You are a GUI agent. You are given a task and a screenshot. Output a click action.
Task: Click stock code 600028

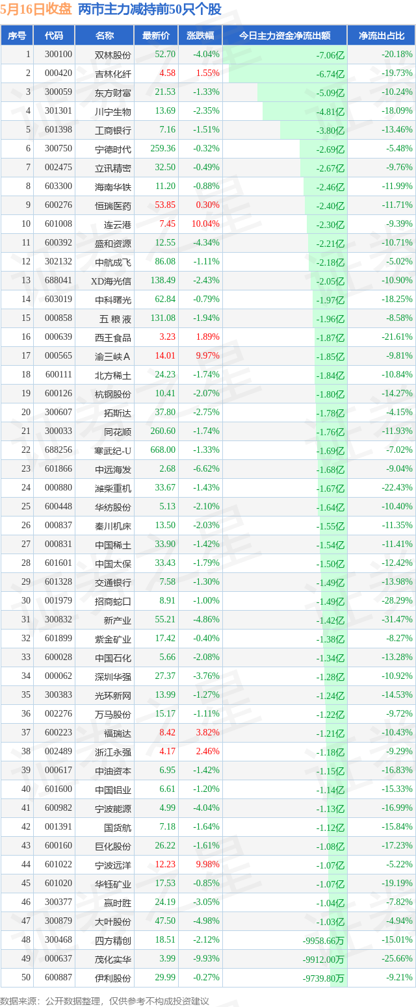click(x=59, y=657)
